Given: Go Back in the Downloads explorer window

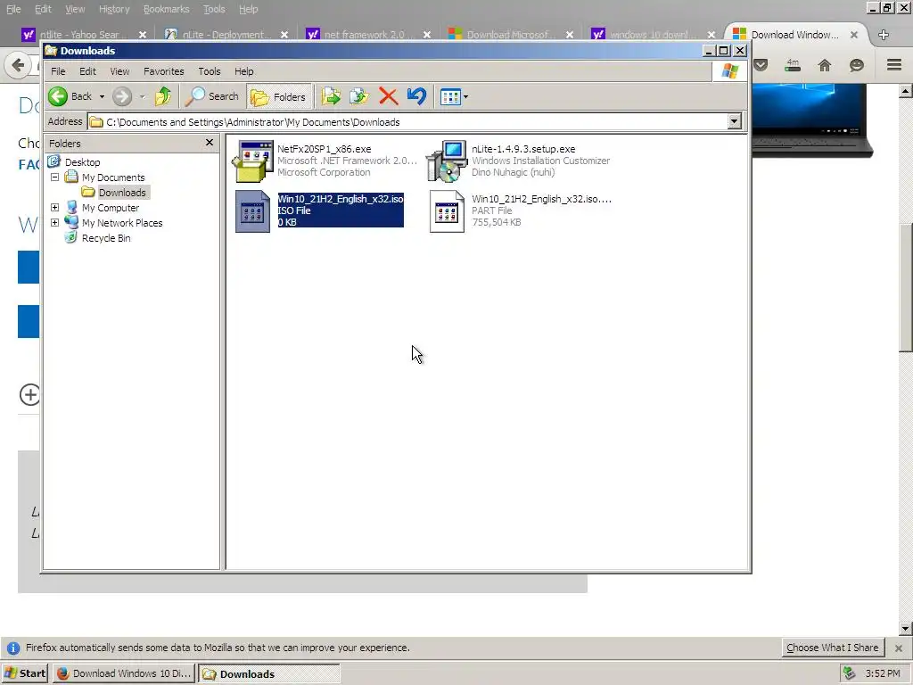Looking at the screenshot, I should click(70, 96).
